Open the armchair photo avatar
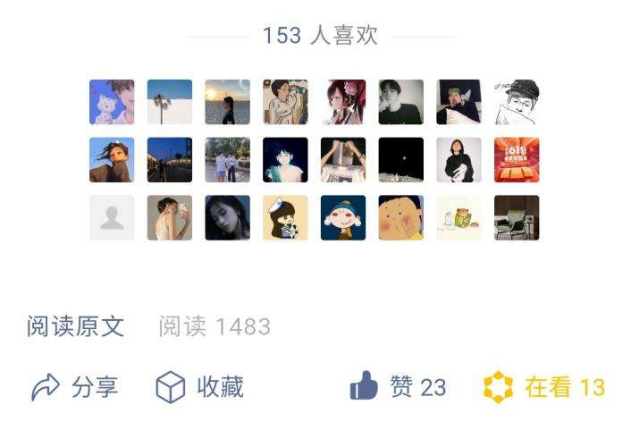The width and height of the screenshot is (631, 422). [x=517, y=218]
